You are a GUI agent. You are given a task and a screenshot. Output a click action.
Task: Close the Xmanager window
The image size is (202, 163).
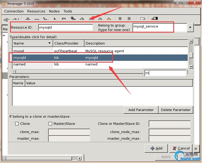click(x=195, y=2)
